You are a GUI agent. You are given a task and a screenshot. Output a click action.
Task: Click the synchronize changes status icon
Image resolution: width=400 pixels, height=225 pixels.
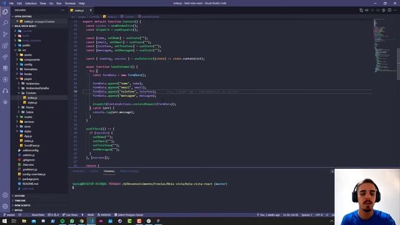tap(19, 215)
